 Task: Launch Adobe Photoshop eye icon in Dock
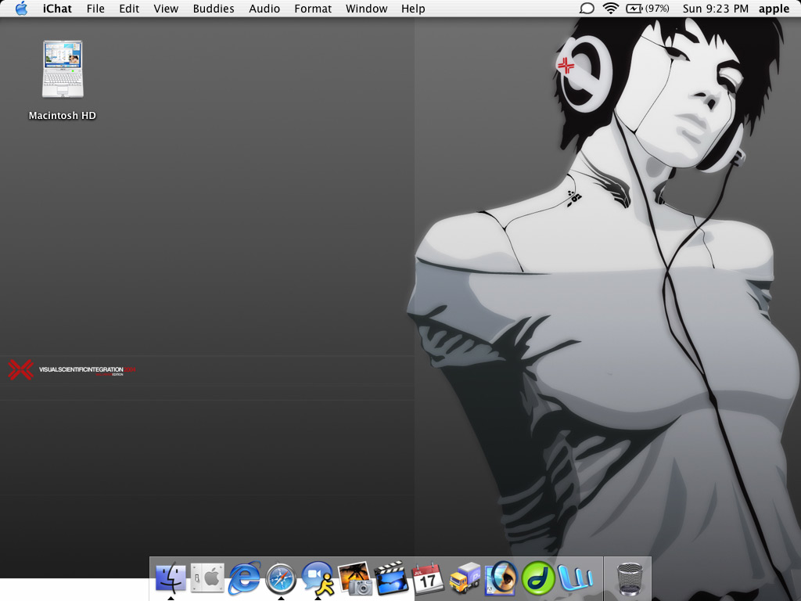501,578
